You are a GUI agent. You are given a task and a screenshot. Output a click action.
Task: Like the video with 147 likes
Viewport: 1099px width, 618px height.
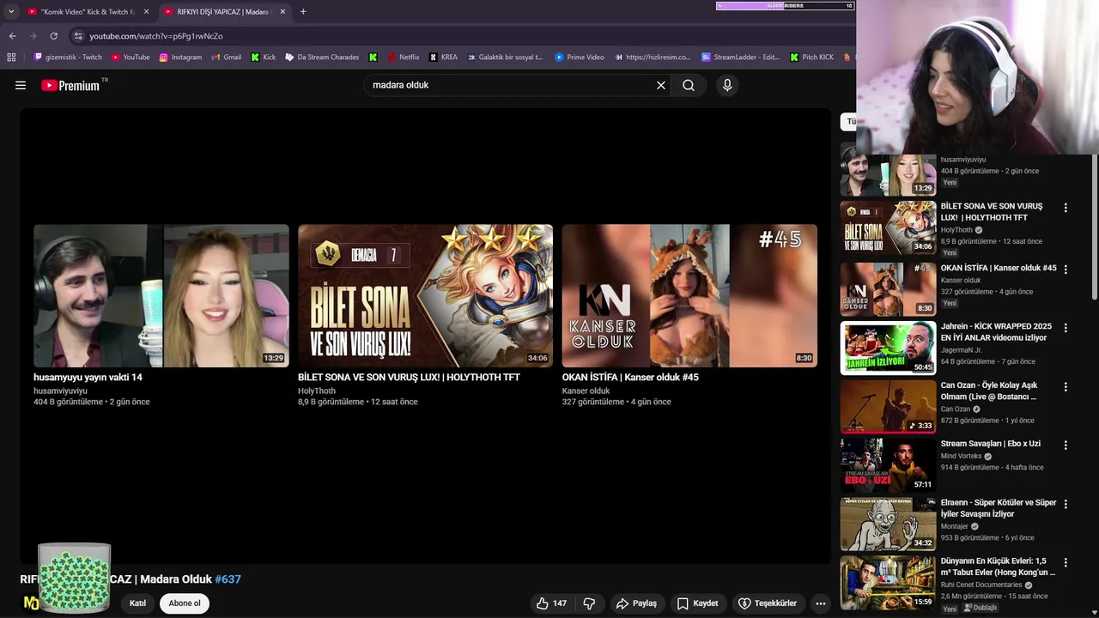[550, 603]
